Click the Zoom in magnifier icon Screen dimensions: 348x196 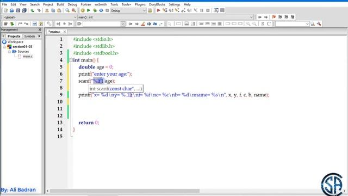pyautogui.click(x=248, y=24)
